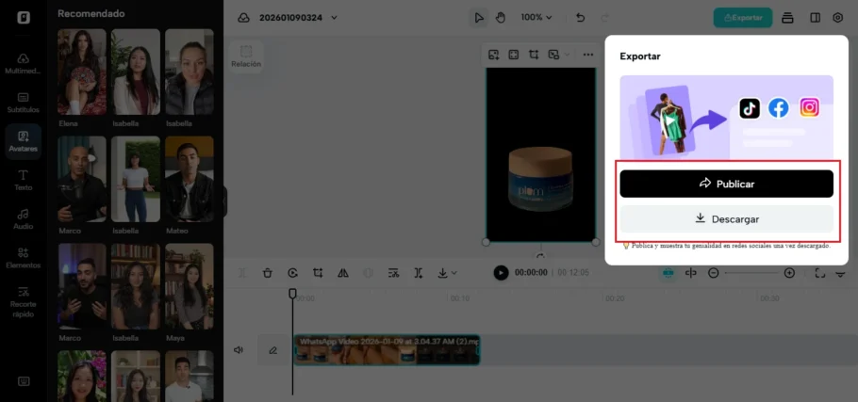
Task: Open the settings hexagon icon
Action: click(x=838, y=18)
